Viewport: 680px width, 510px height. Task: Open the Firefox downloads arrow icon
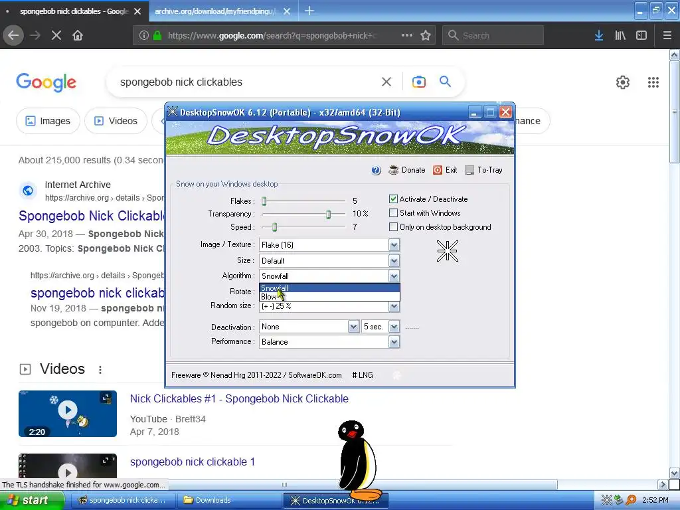tap(599, 35)
